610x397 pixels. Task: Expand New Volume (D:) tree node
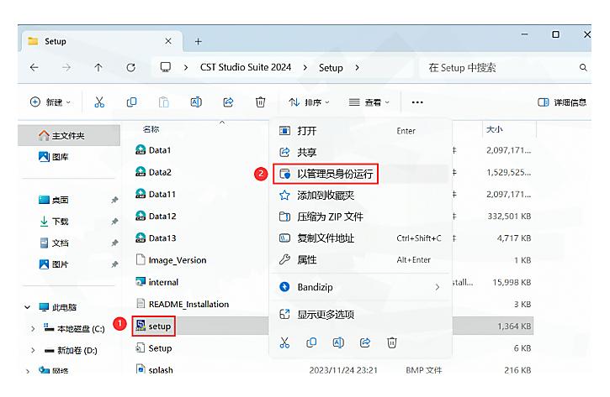point(33,351)
